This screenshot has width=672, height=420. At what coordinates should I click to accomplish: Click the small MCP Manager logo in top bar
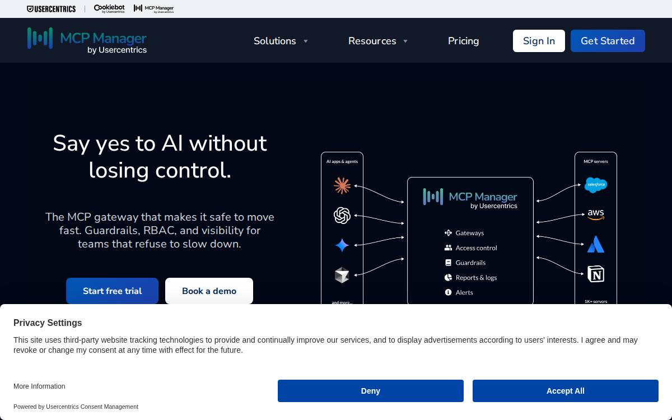click(x=153, y=9)
